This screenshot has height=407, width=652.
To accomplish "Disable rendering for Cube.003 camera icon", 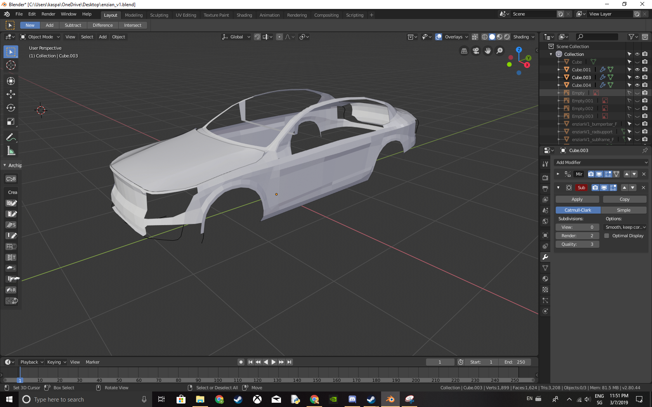I will [645, 78].
